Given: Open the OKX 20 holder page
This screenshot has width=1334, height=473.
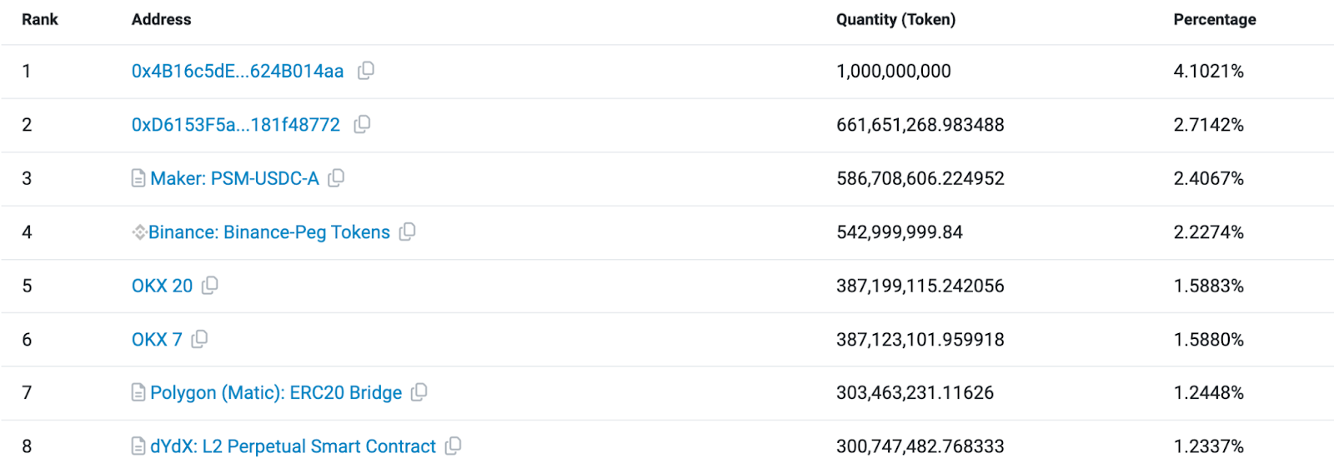Looking at the screenshot, I should (162, 286).
